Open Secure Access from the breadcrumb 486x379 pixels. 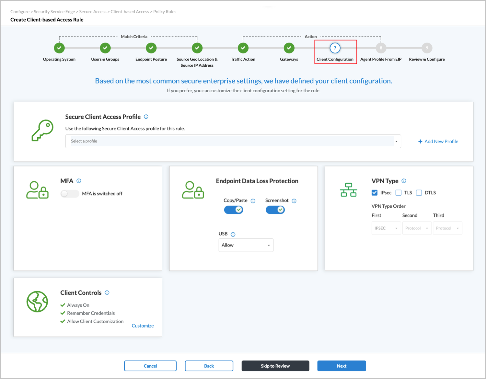pyautogui.click(x=93, y=11)
